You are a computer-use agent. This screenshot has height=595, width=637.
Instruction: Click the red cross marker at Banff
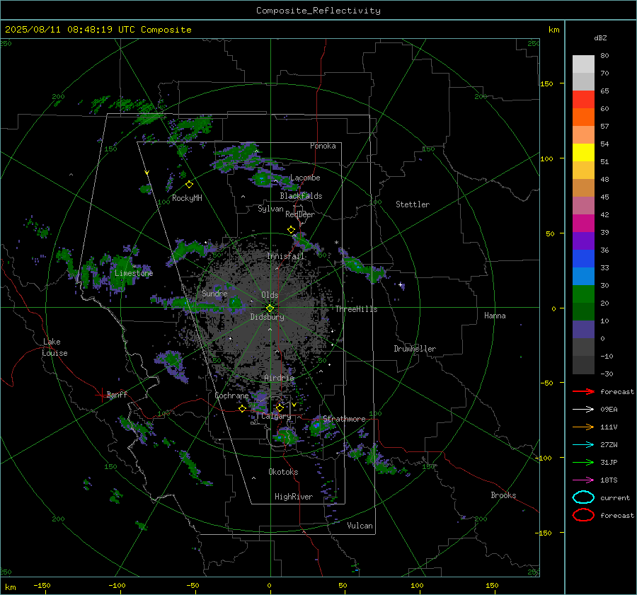[x=101, y=395]
